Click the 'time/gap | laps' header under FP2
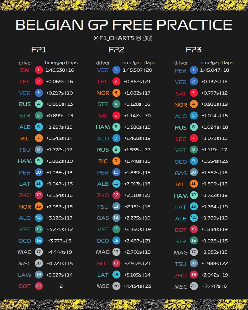 (139, 63)
